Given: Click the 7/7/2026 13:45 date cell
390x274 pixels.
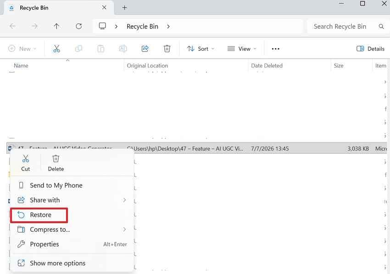Looking at the screenshot, I should 270,148.
